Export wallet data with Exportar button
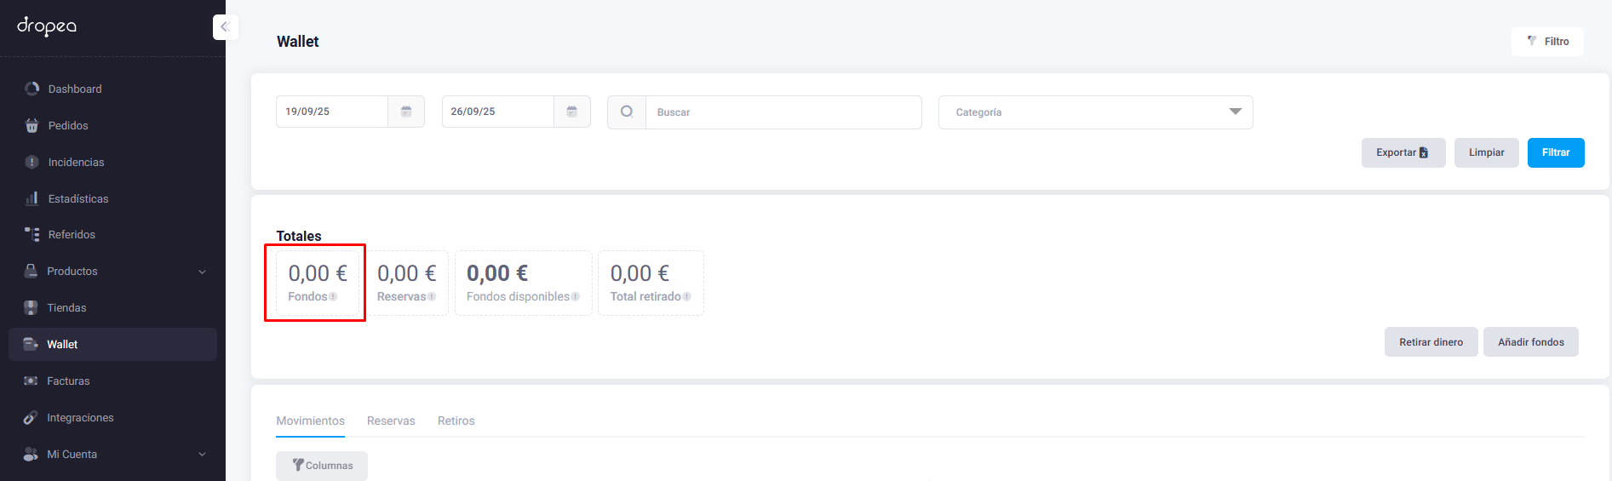Screen dimensions: 1612x481 click(1403, 153)
